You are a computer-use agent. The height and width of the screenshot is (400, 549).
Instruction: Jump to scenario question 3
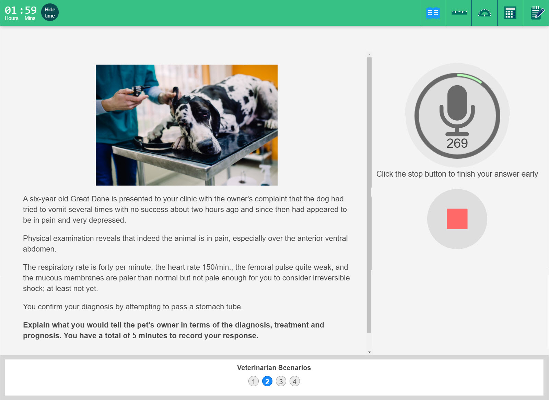coord(281,381)
